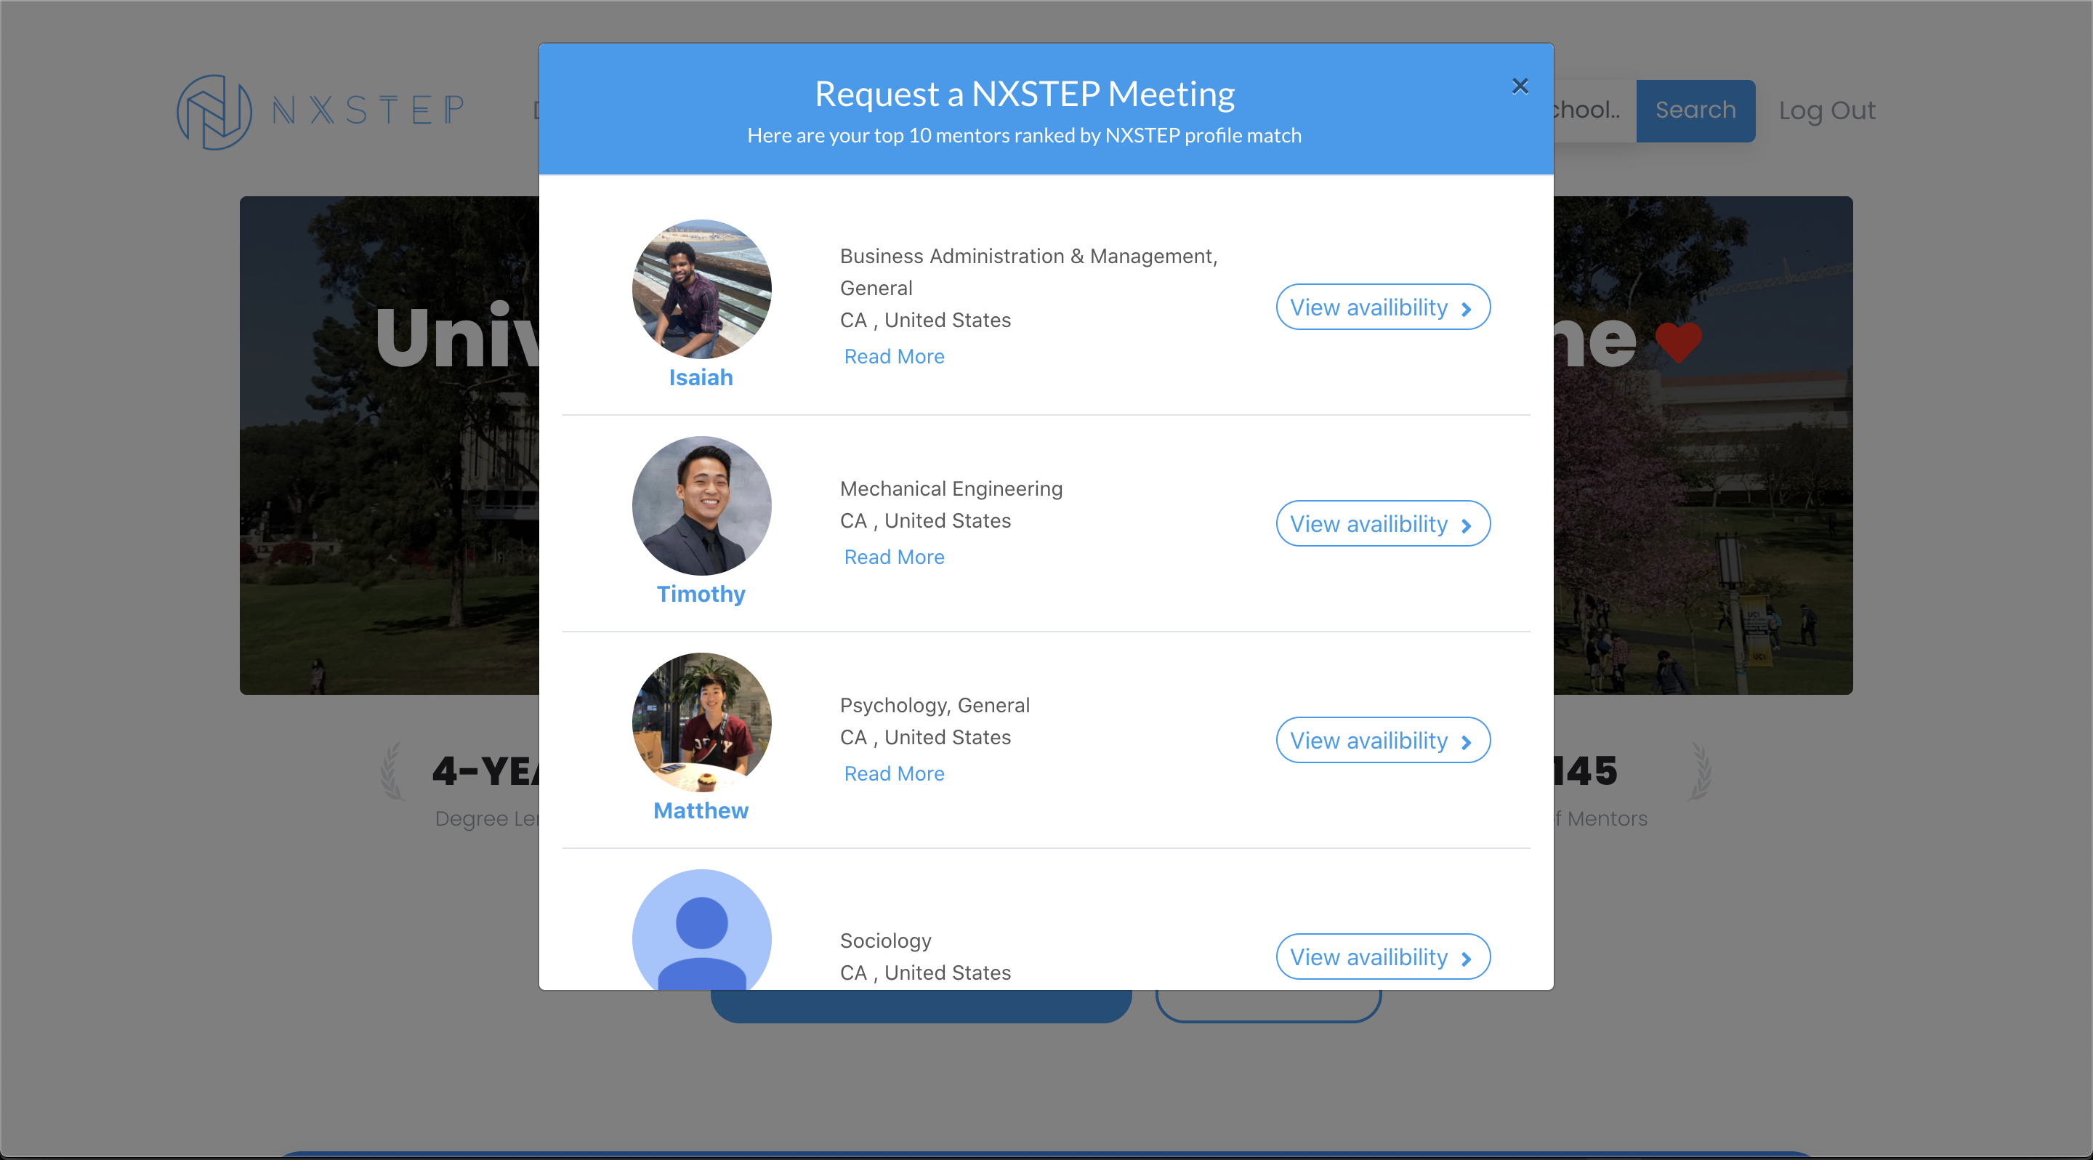This screenshot has height=1160, width=2093.
Task: Expand Timothy's details via Read More
Action: coord(894,557)
